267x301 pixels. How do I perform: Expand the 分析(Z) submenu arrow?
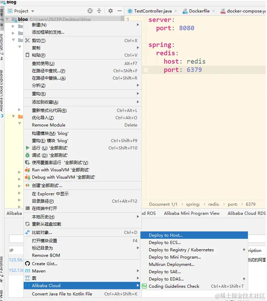[138, 85]
